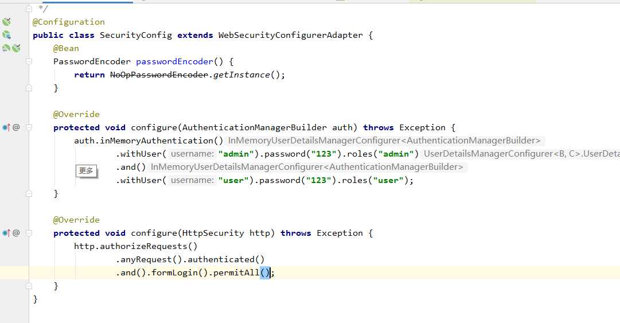The image size is (620, 323).
Task: Click the @Bean annotation
Action: 66,48
